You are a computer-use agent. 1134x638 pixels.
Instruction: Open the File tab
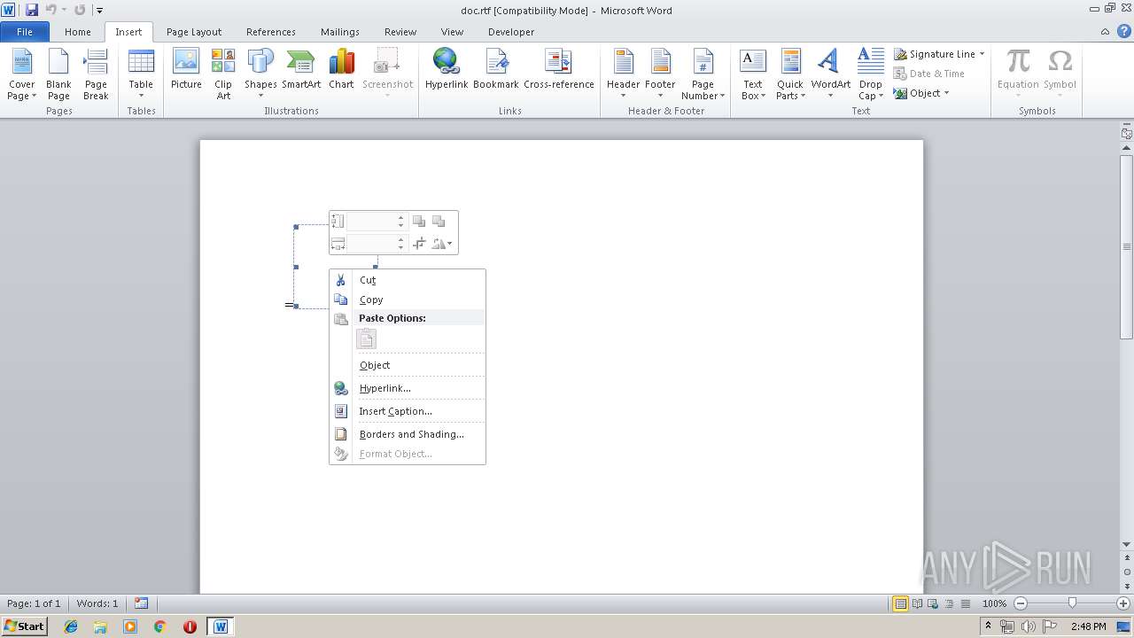[x=25, y=32]
